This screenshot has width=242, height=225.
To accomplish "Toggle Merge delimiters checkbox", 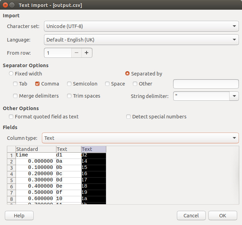I will tap(15, 96).
